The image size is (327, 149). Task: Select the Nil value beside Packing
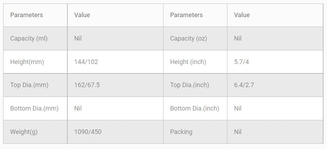(238, 132)
